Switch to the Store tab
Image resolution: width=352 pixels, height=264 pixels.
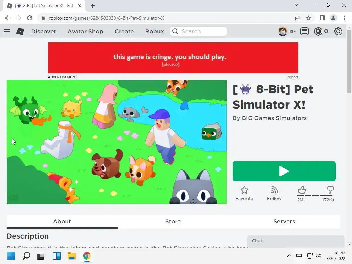pyautogui.click(x=173, y=221)
